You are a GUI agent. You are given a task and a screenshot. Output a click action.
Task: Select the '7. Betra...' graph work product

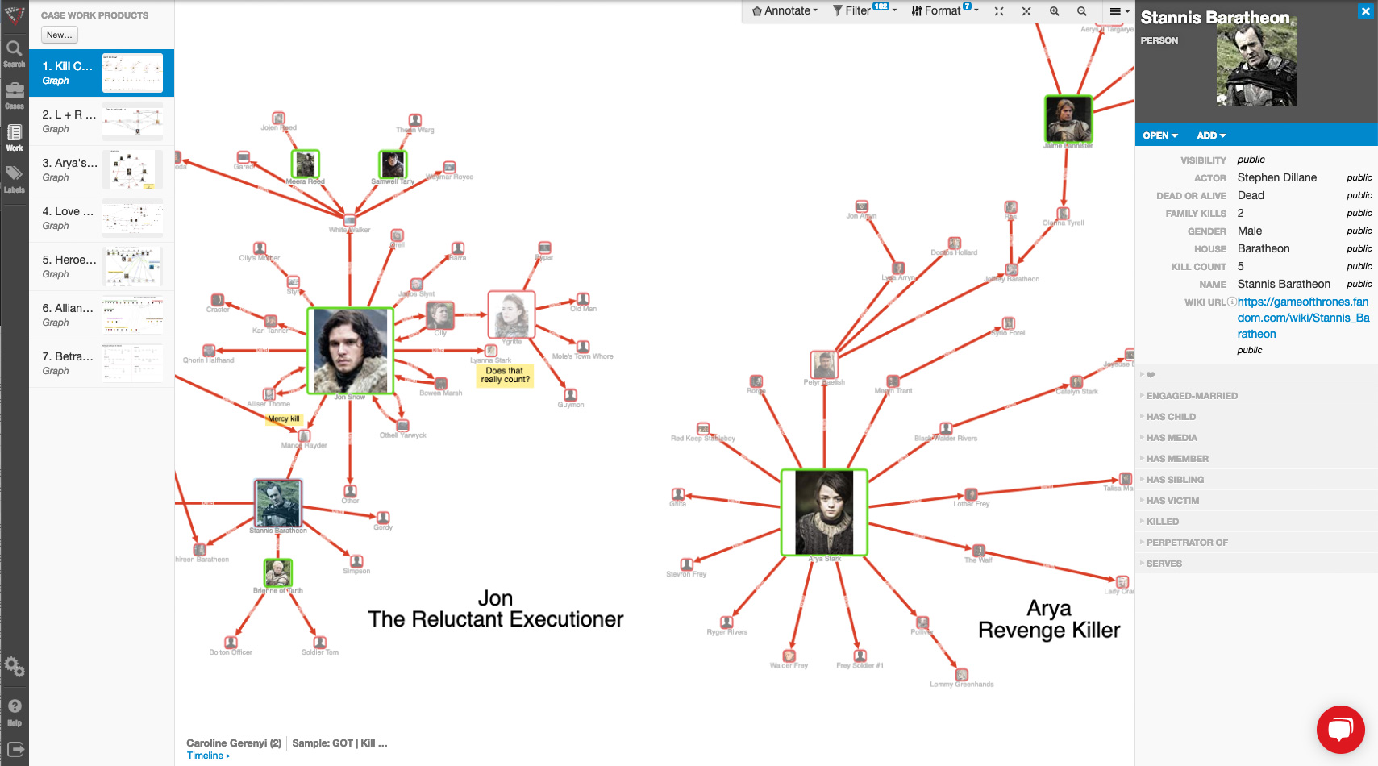[102, 363]
